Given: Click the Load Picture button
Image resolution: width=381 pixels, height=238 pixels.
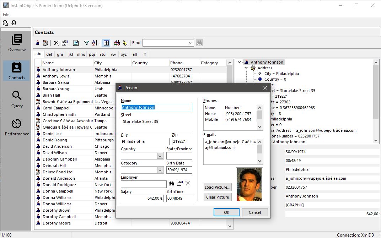Looking at the screenshot, I should 217,188.
